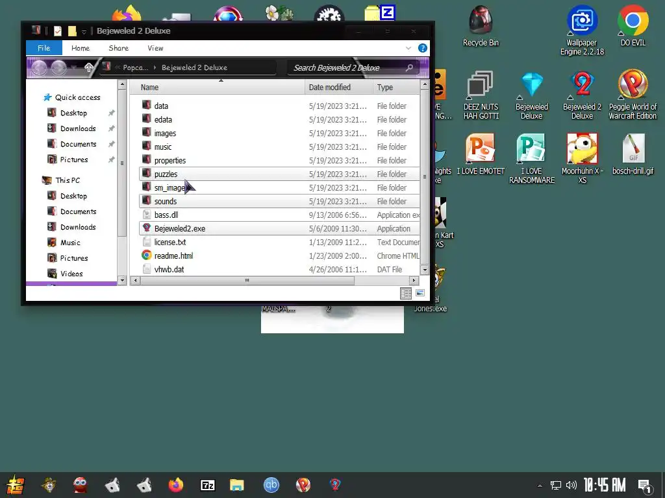Select the sounds folder
Screen dimensions: 665x498
coord(166,201)
